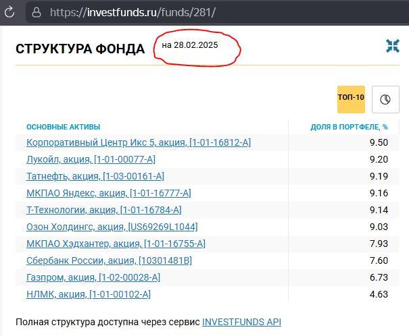Focus the address bar showing investfunds.ru/funds/281/
Screen dimensions: 409x336
click(x=216, y=12)
